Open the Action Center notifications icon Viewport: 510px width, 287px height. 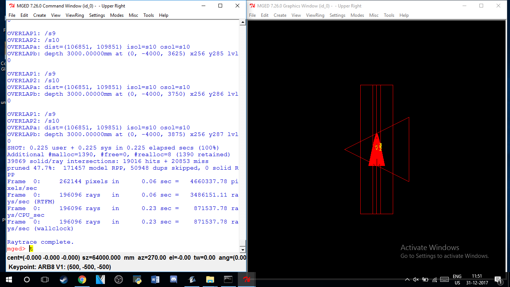498,280
